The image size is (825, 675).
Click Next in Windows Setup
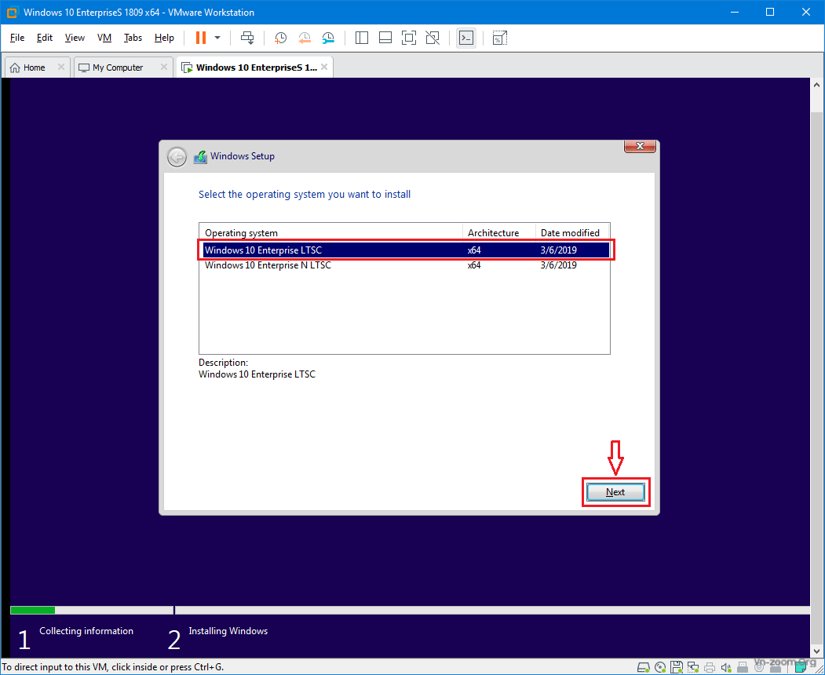coord(615,492)
